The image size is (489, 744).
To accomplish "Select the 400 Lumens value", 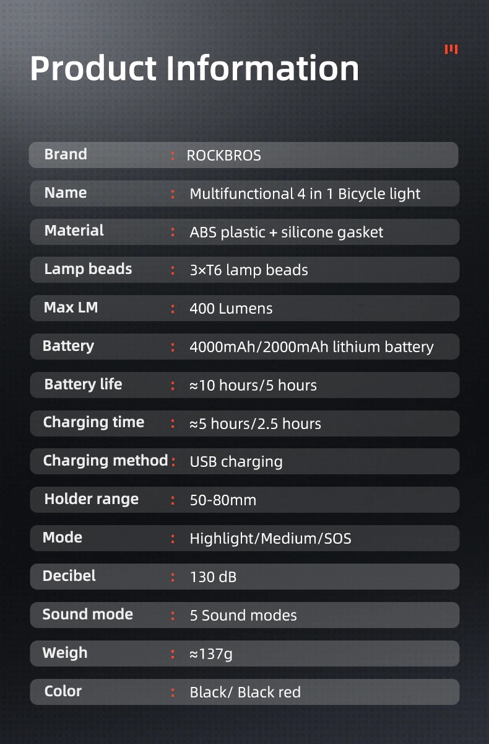I will (x=231, y=309).
